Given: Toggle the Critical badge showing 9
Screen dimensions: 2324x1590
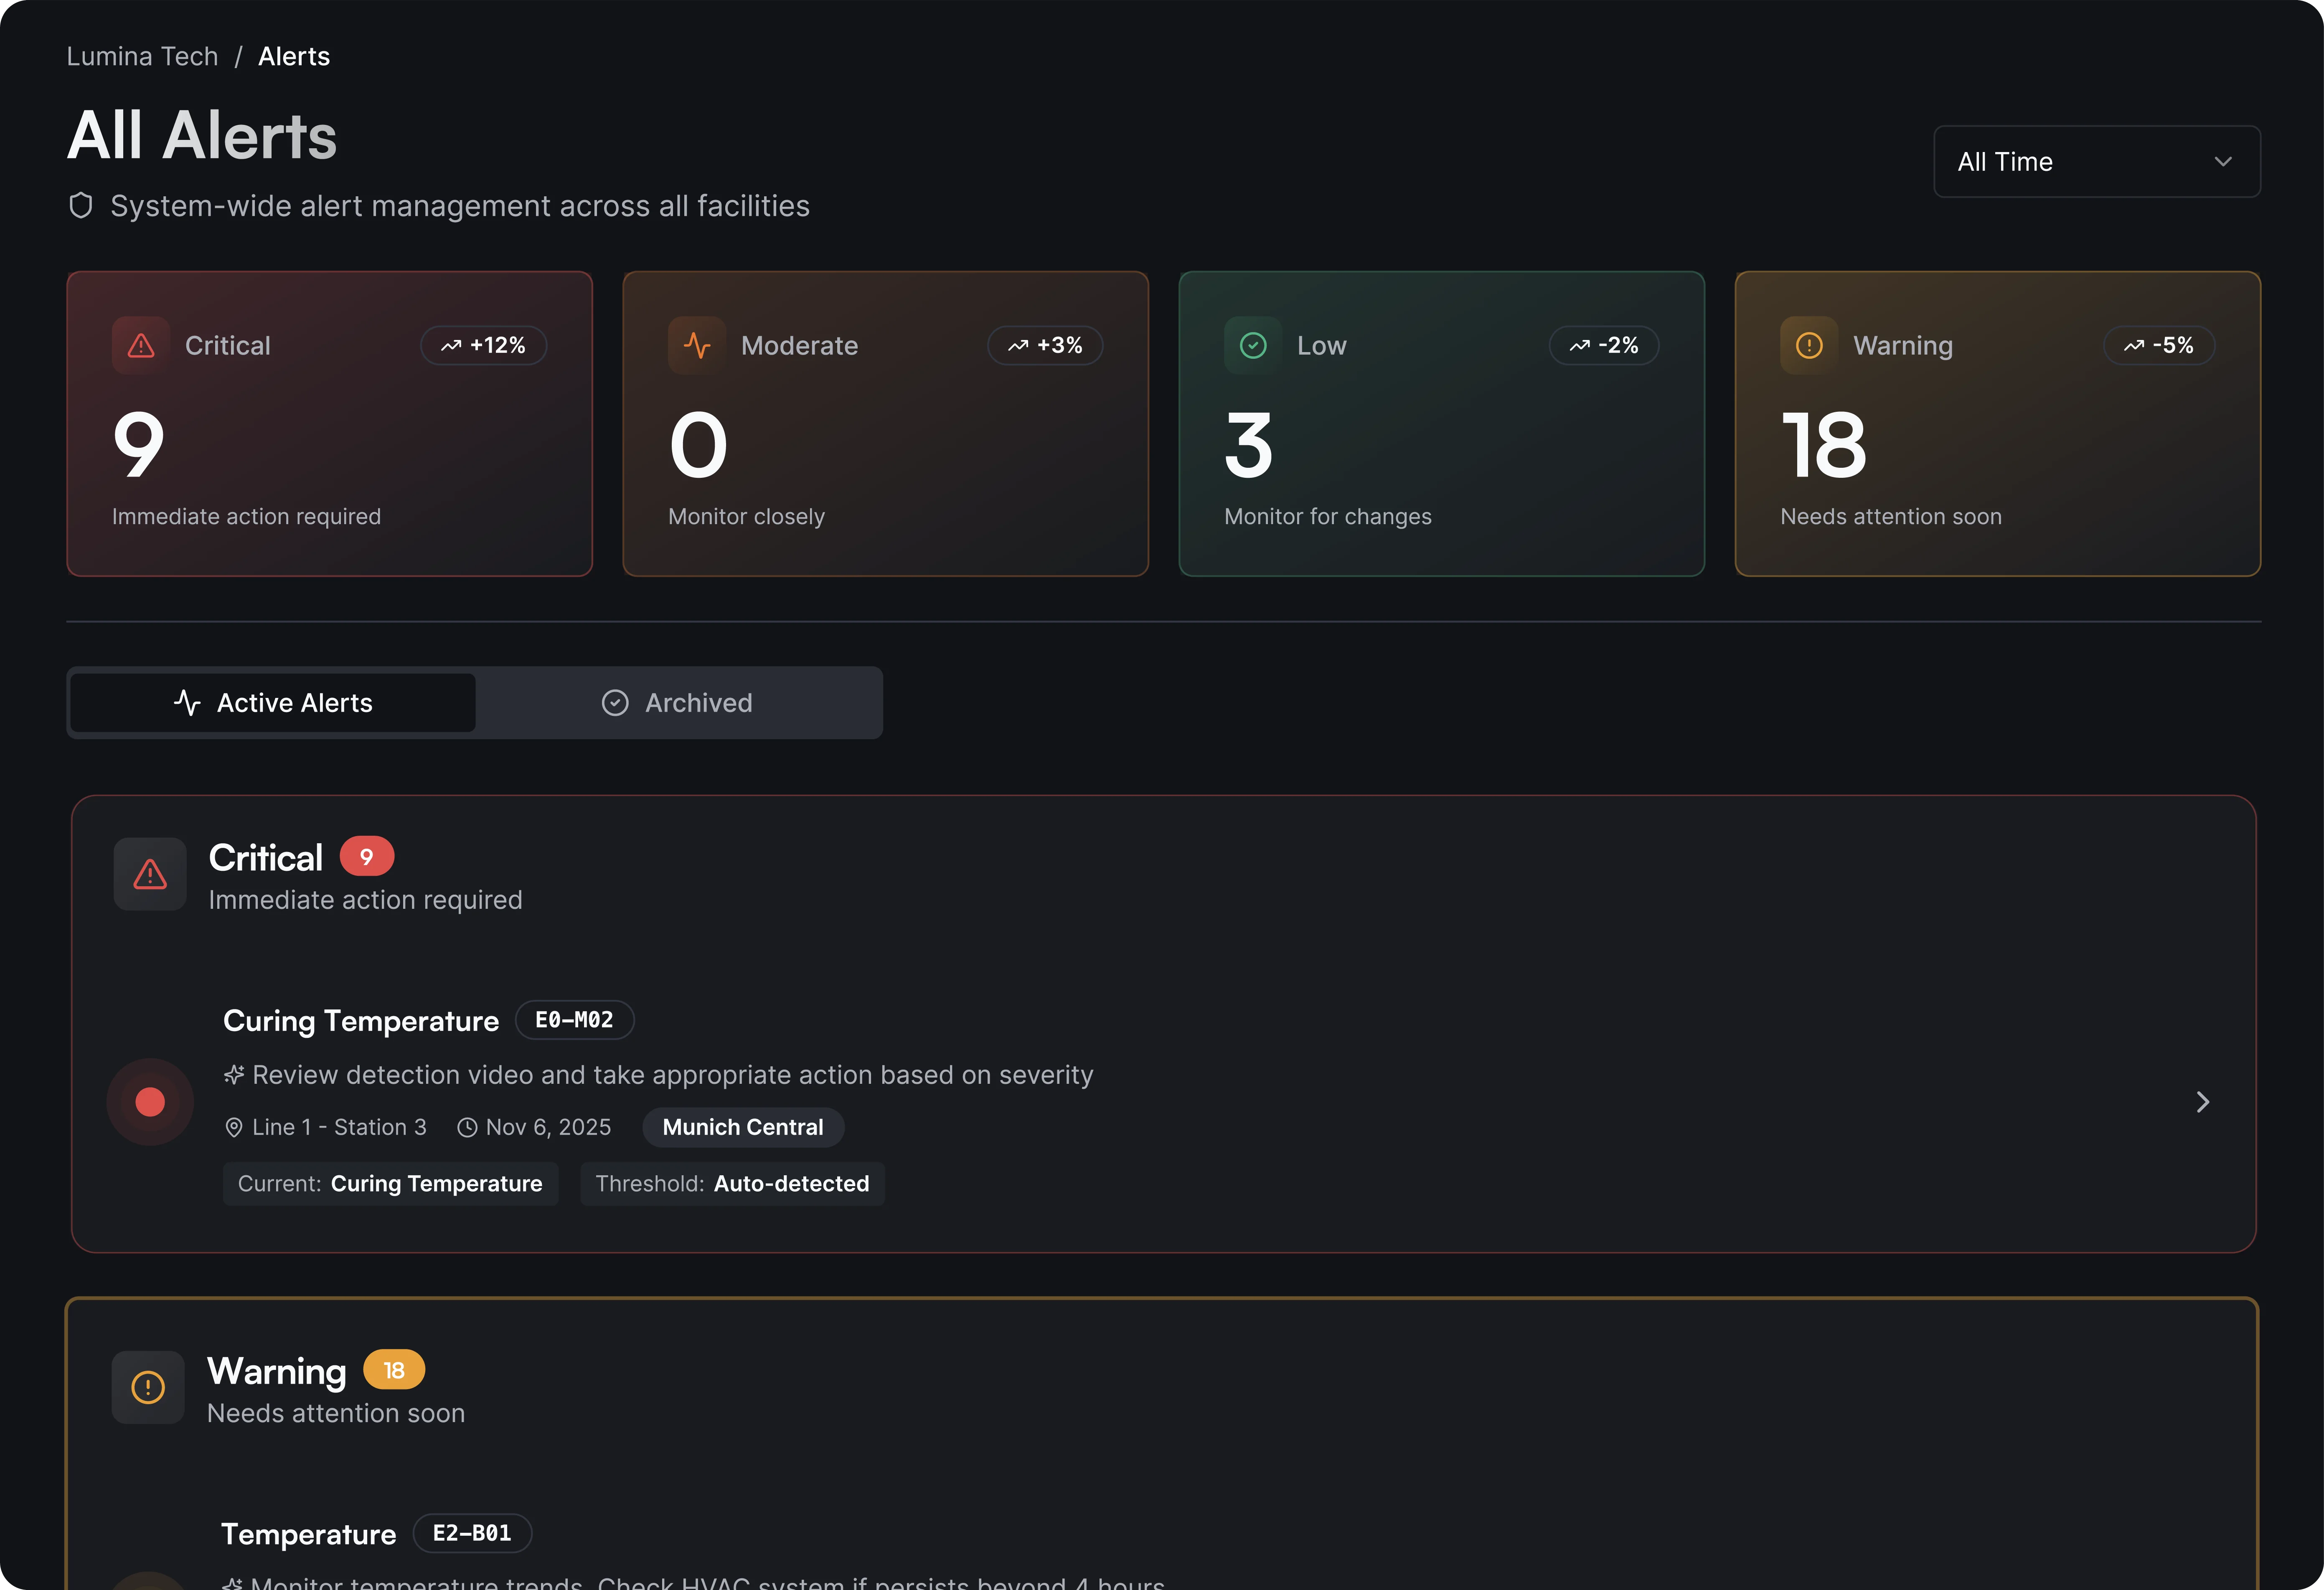Looking at the screenshot, I should click(x=366, y=856).
